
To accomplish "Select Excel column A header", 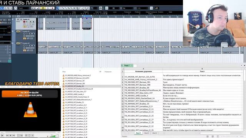I will pos(143,69).
